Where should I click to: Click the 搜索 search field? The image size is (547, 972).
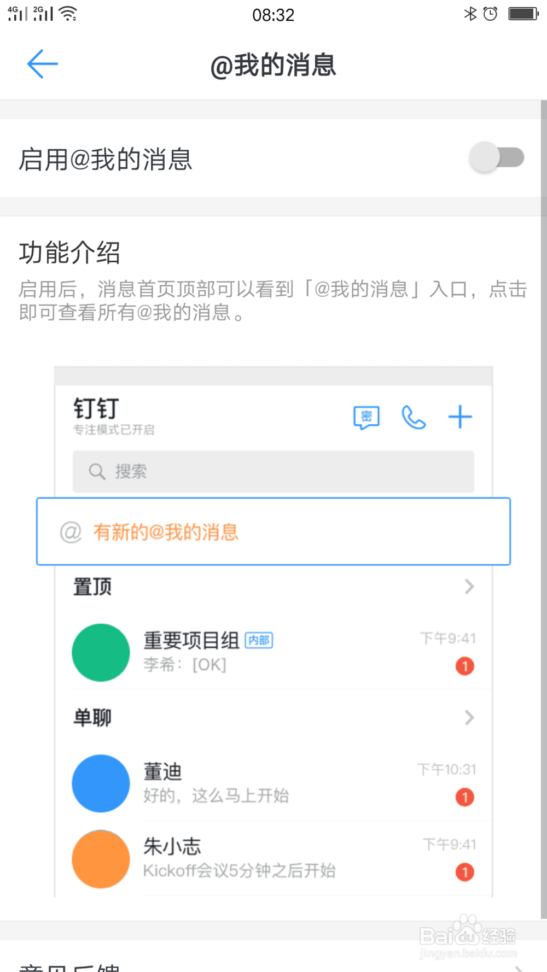coord(273,471)
